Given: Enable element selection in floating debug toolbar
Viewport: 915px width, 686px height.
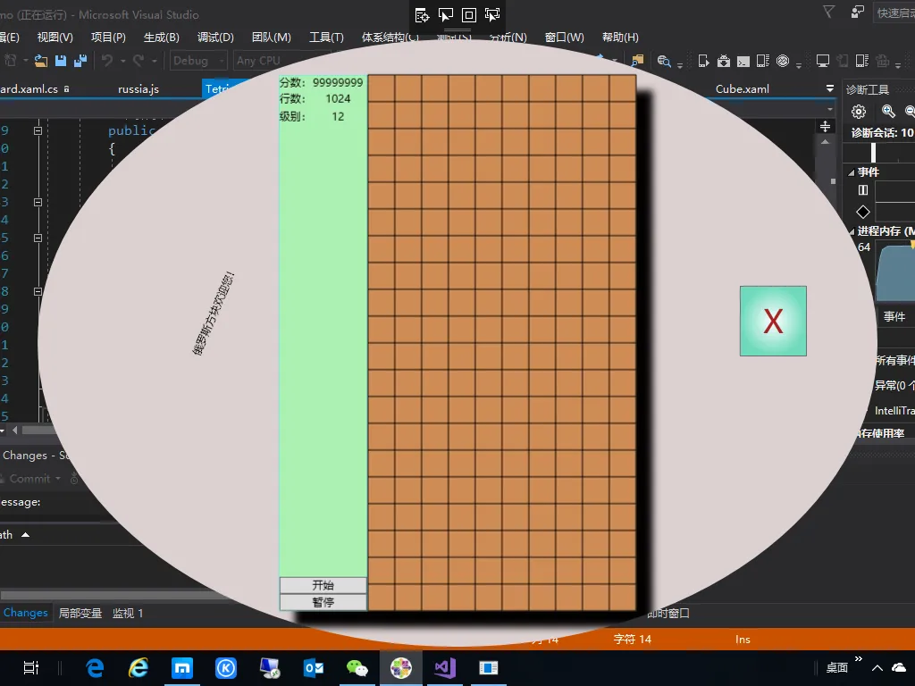Looking at the screenshot, I should point(446,15).
